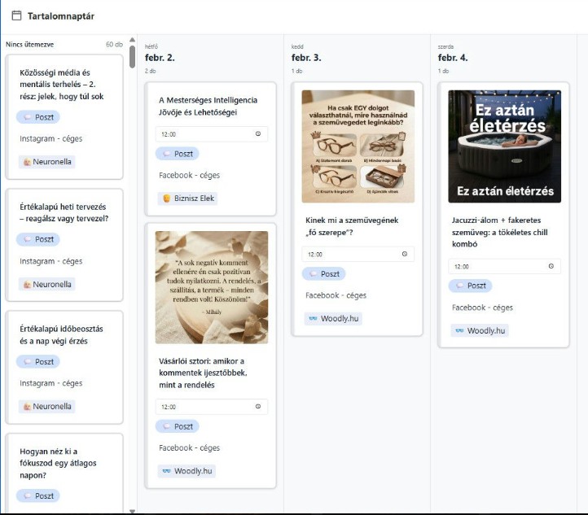Click Instagram - céges on the Értékalapú időbeosztás card
588x515 pixels.
click(51, 383)
